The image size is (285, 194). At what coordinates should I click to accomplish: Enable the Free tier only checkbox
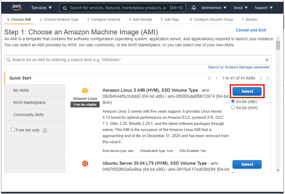click(x=13, y=130)
